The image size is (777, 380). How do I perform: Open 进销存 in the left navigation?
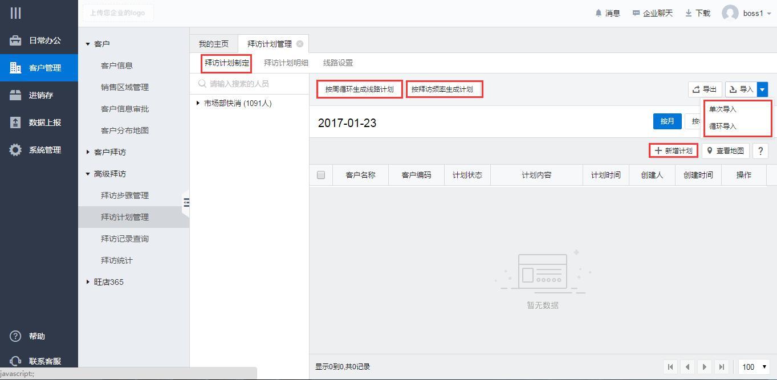[40, 95]
